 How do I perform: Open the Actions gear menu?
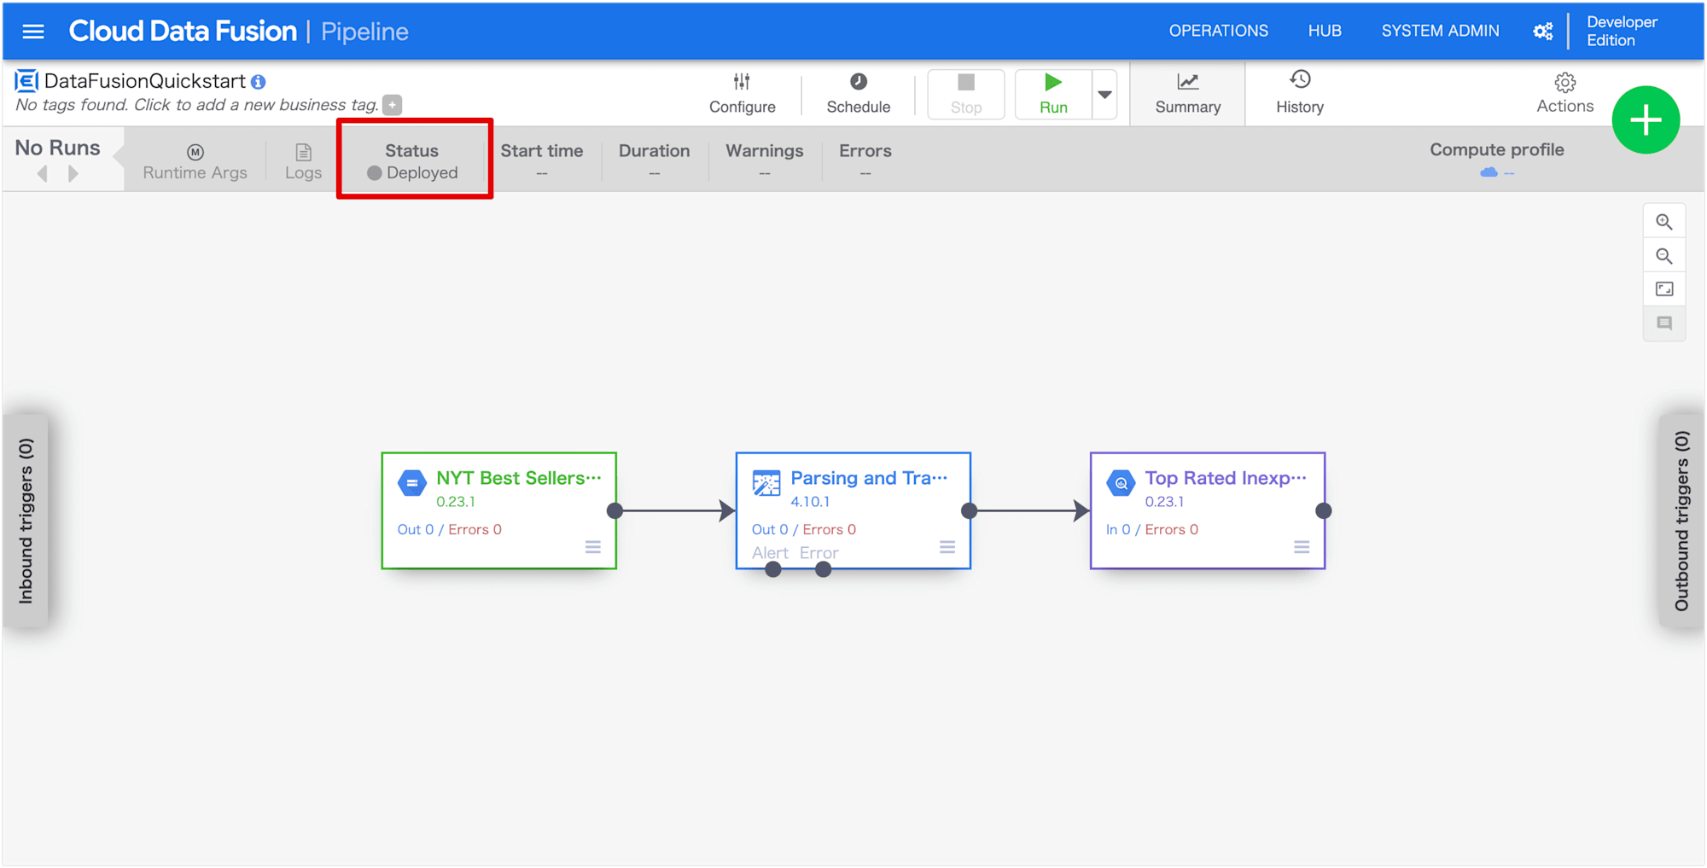coord(1564,93)
